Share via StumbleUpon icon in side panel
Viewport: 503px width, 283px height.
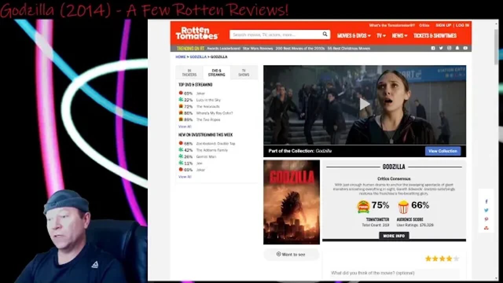pyautogui.click(x=486, y=228)
